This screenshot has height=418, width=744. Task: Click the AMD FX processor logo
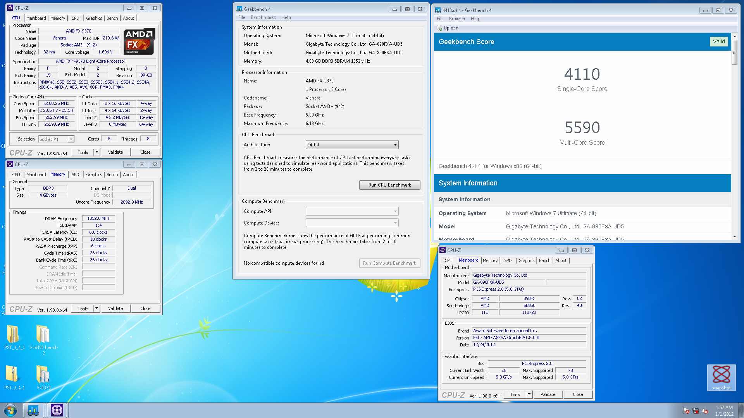pos(139,41)
